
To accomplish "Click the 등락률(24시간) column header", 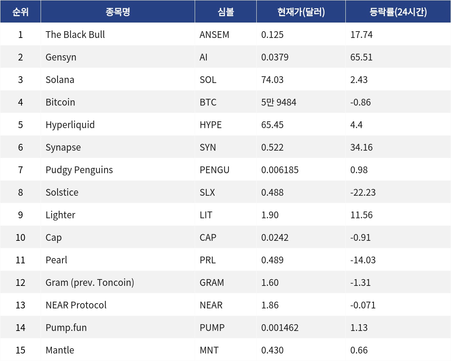I will click(x=398, y=12).
